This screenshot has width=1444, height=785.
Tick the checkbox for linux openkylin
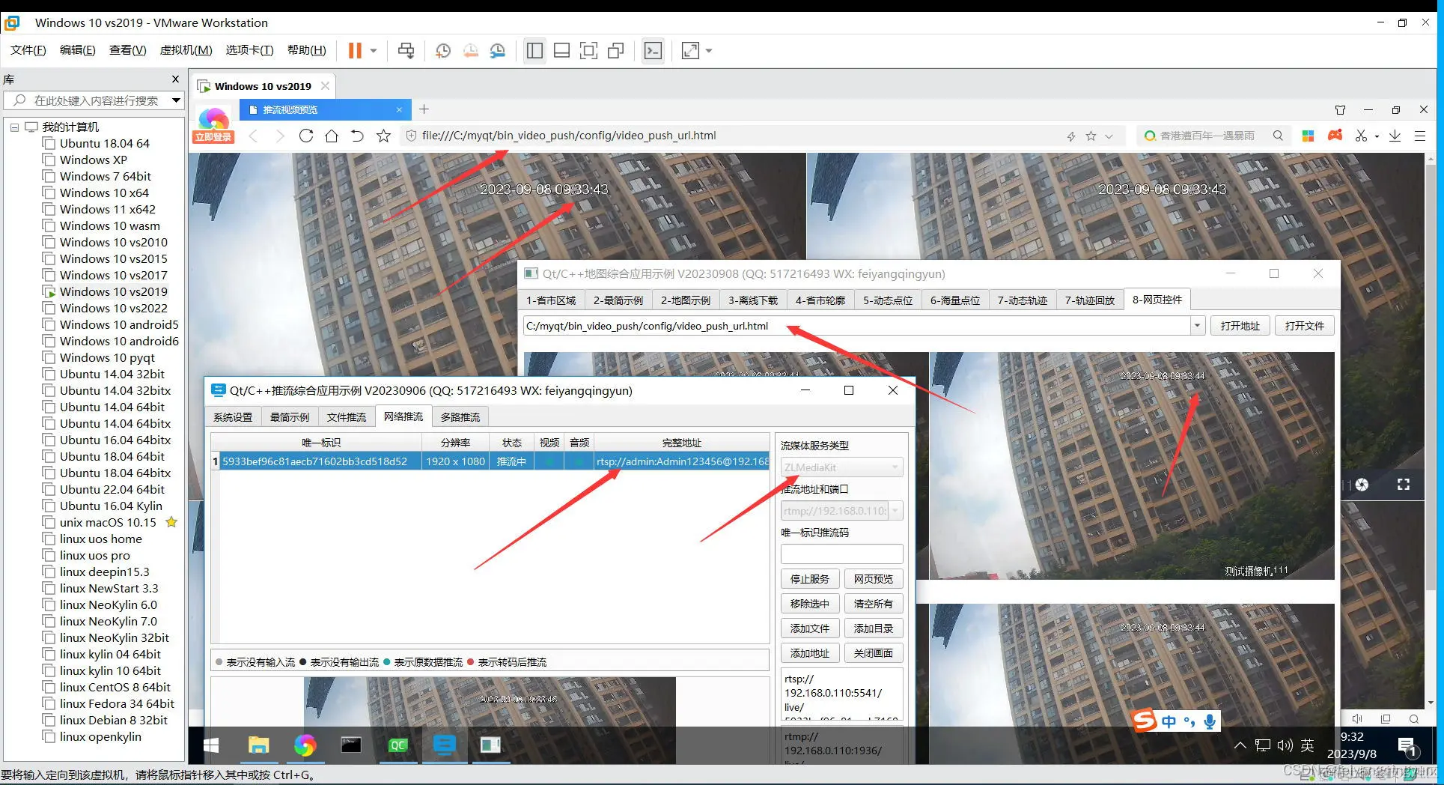pos(49,736)
